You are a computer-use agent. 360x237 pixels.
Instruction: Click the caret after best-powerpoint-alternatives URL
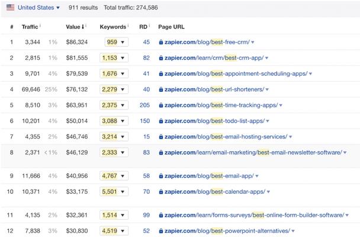click(x=293, y=231)
